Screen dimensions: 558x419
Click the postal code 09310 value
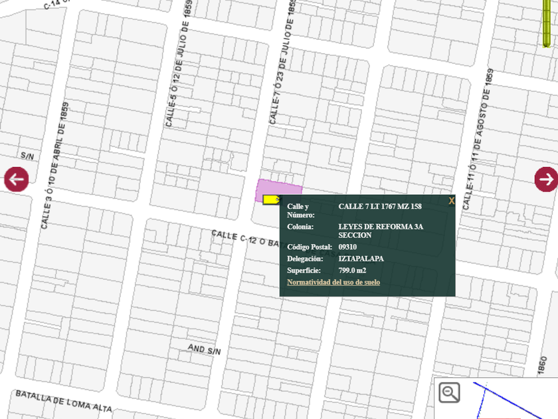click(x=347, y=247)
